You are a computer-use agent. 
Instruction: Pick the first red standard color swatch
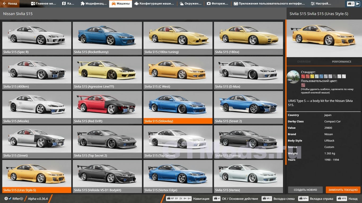[303, 76]
